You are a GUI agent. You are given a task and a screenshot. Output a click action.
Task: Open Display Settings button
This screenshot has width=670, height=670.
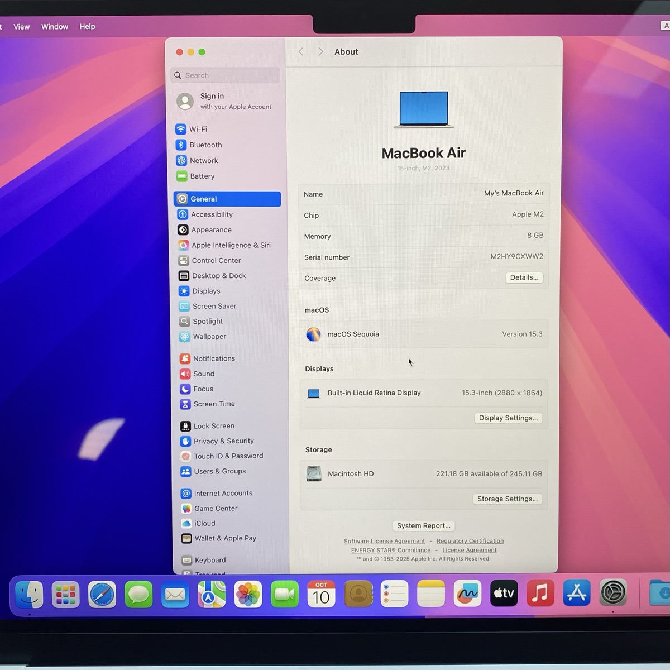point(508,418)
